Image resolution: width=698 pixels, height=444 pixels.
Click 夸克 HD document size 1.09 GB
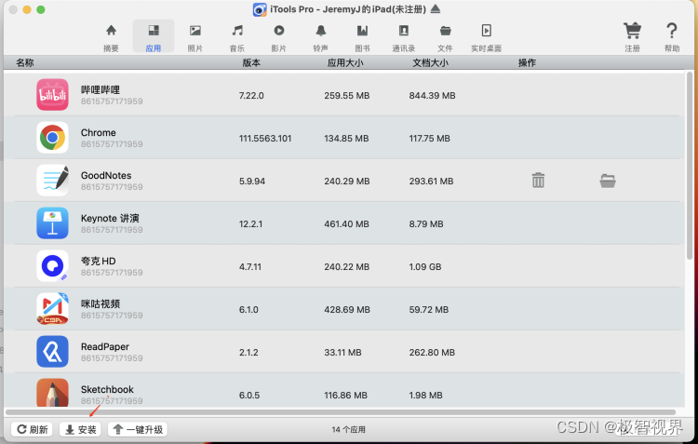[425, 267]
